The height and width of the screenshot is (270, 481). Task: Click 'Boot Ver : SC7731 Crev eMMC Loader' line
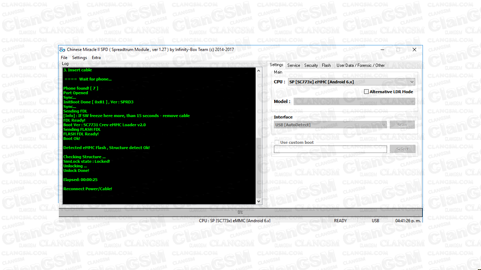(x=104, y=125)
